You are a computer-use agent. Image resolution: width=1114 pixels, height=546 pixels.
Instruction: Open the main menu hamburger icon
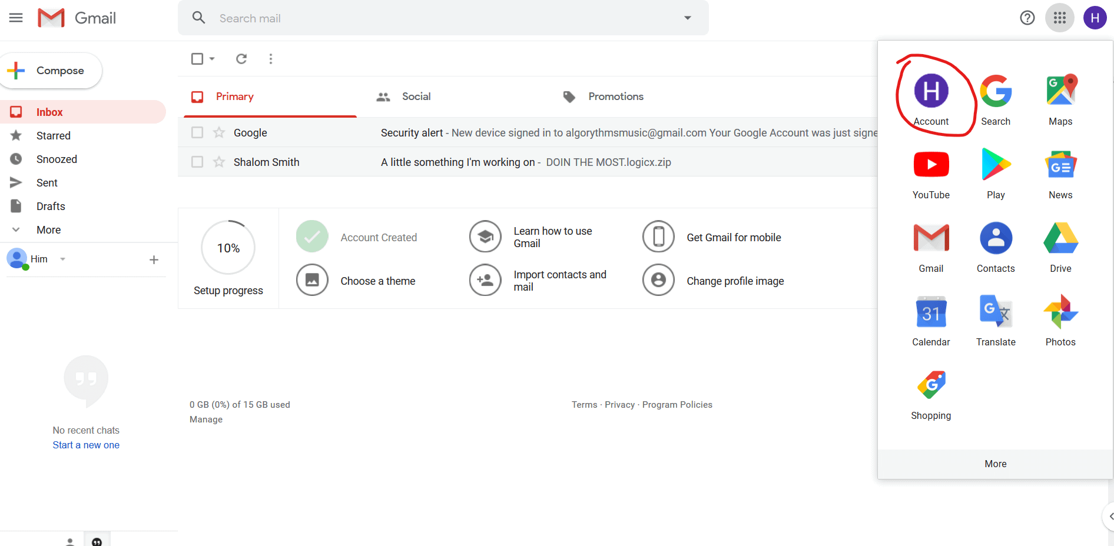tap(16, 18)
